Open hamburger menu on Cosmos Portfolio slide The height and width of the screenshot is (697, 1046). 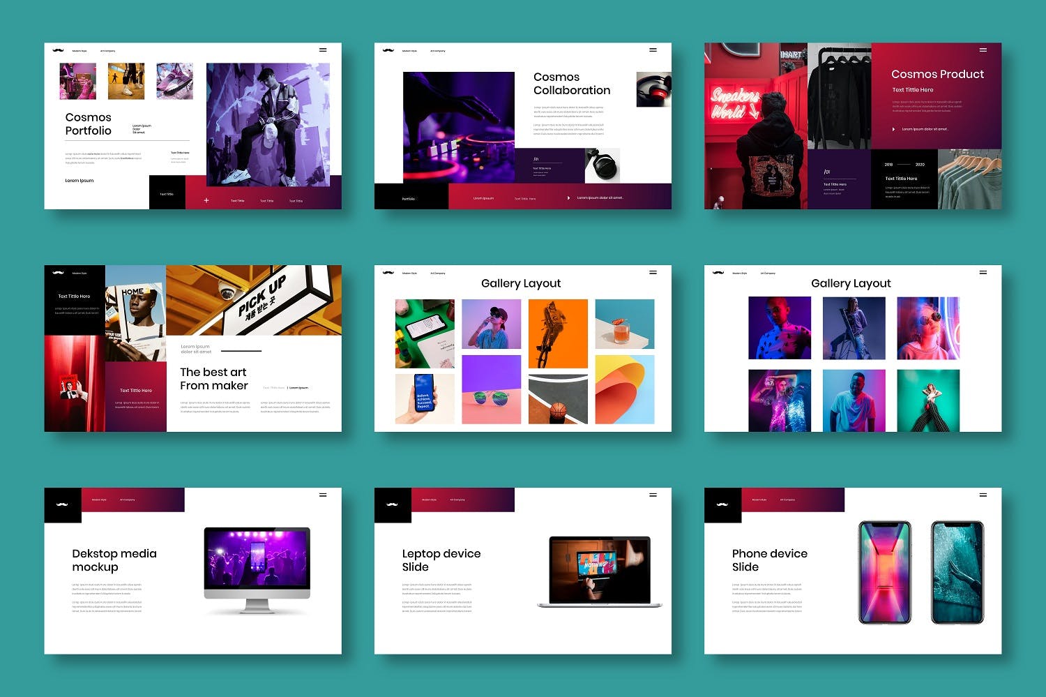(x=323, y=50)
